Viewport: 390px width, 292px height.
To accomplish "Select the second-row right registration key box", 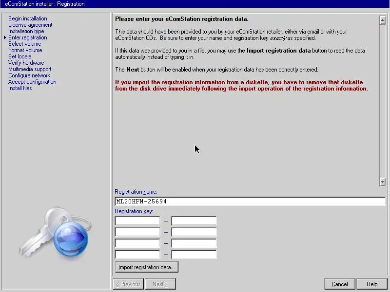I will point(194,232).
